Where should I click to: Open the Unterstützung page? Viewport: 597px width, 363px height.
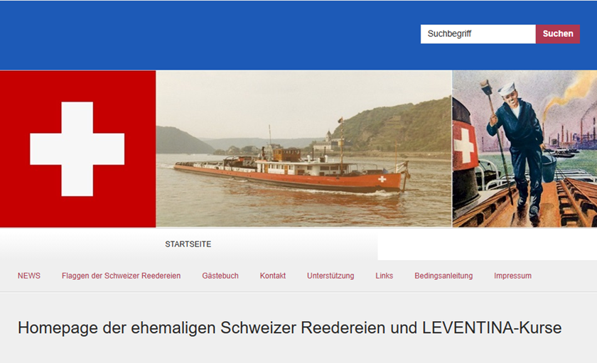tap(330, 276)
